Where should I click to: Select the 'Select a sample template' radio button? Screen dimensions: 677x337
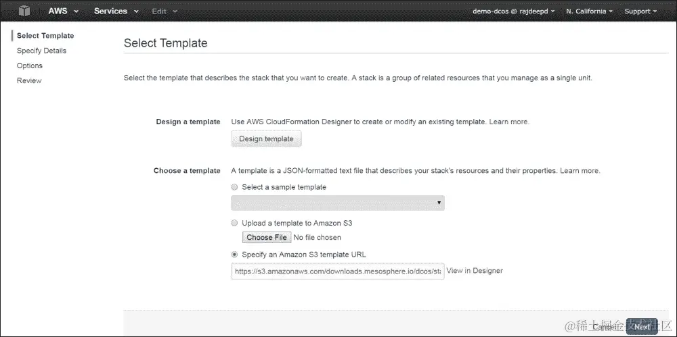pos(234,187)
